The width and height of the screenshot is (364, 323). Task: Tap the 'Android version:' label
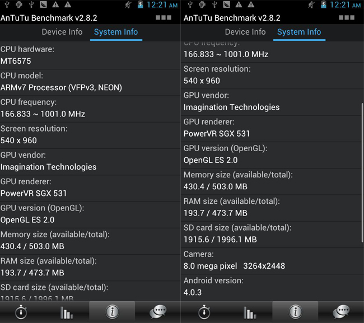pyautogui.click(x=213, y=280)
